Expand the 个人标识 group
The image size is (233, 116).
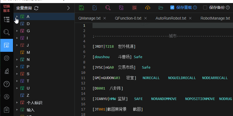click(17, 103)
